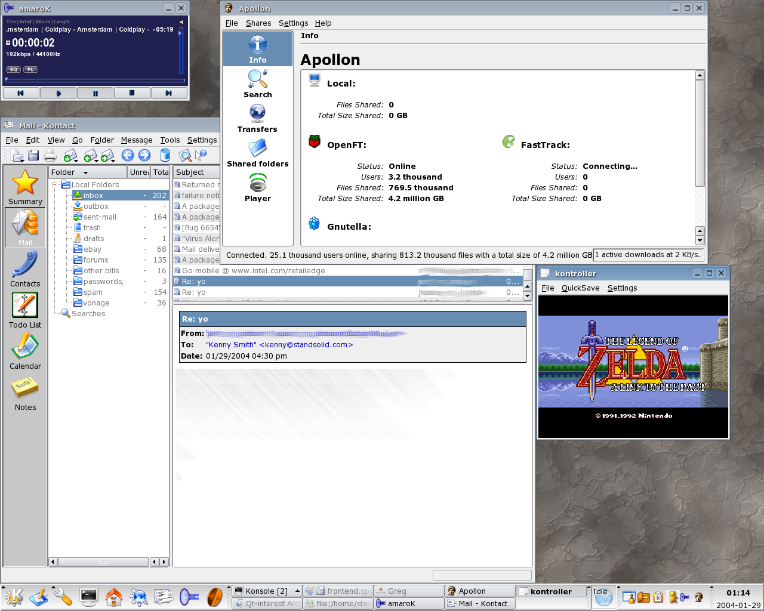
Task: Open the New Message dropdown arrow
Action: pos(23,161)
